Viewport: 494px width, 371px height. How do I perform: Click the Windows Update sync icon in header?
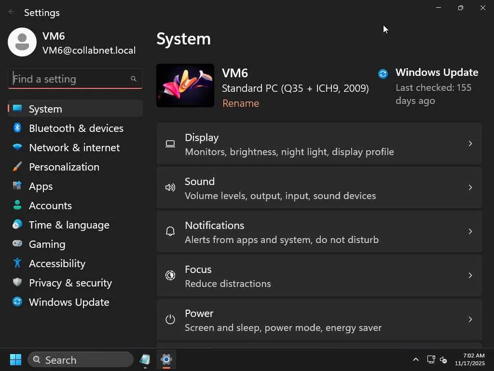(383, 73)
